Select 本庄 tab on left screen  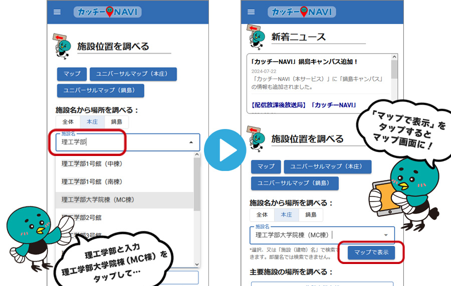92,122
